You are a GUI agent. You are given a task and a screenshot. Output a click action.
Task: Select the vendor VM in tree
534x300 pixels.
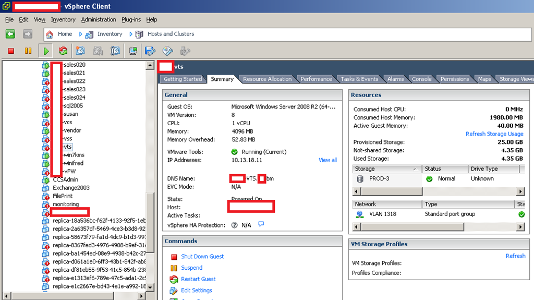point(72,130)
